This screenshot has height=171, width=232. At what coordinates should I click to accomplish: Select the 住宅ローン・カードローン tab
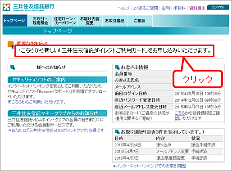point(65,21)
